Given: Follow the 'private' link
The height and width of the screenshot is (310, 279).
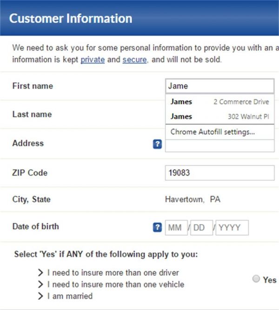Looking at the screenshot, I should pos(93,60).
